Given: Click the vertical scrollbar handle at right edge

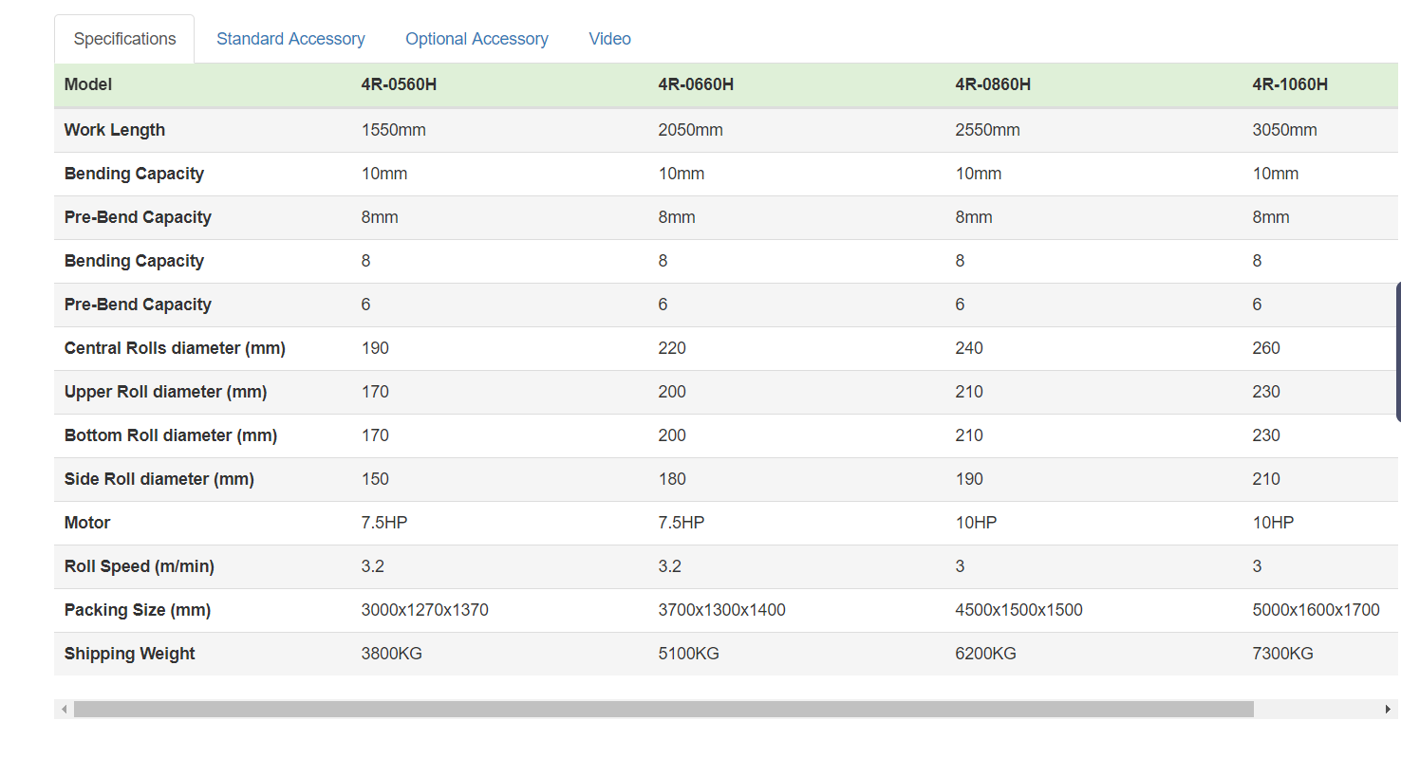Looking at the screenshot, I should 1397,351.
